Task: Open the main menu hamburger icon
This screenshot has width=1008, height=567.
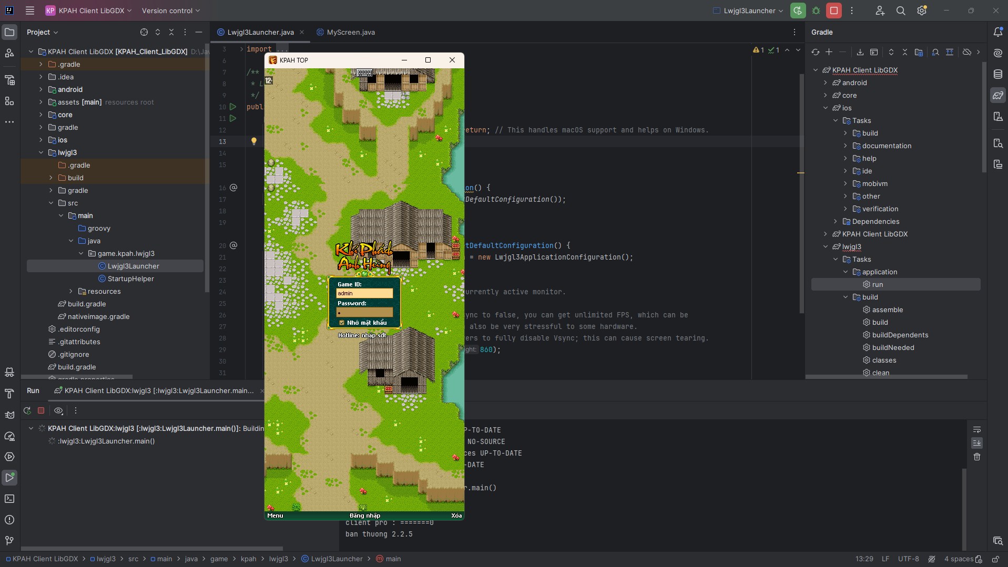Action: (30, 11)
